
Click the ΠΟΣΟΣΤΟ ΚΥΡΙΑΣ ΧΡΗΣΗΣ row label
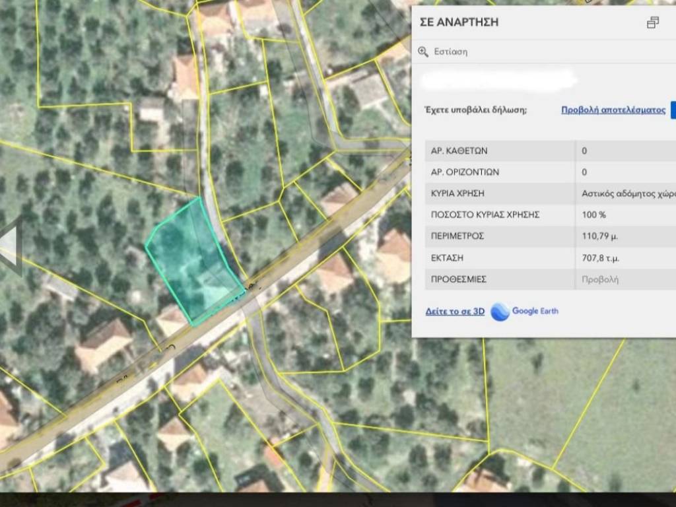pyautogui.click(x=485, y=215)
